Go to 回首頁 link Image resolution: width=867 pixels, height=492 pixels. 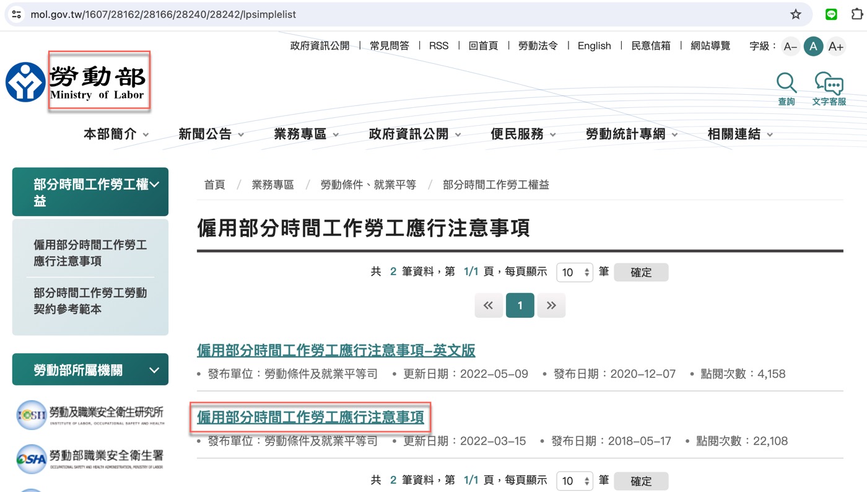click(x=484, y=46)
